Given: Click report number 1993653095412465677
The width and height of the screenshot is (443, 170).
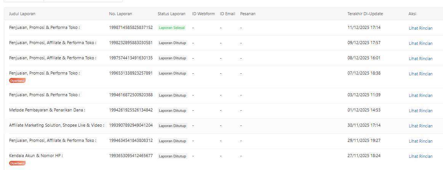Looking at the screenshot, I should (x=131, y=156).
